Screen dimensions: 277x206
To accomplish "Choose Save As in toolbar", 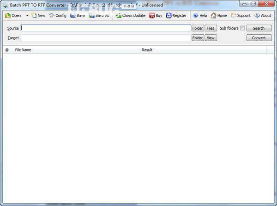I will click(99, 16).
